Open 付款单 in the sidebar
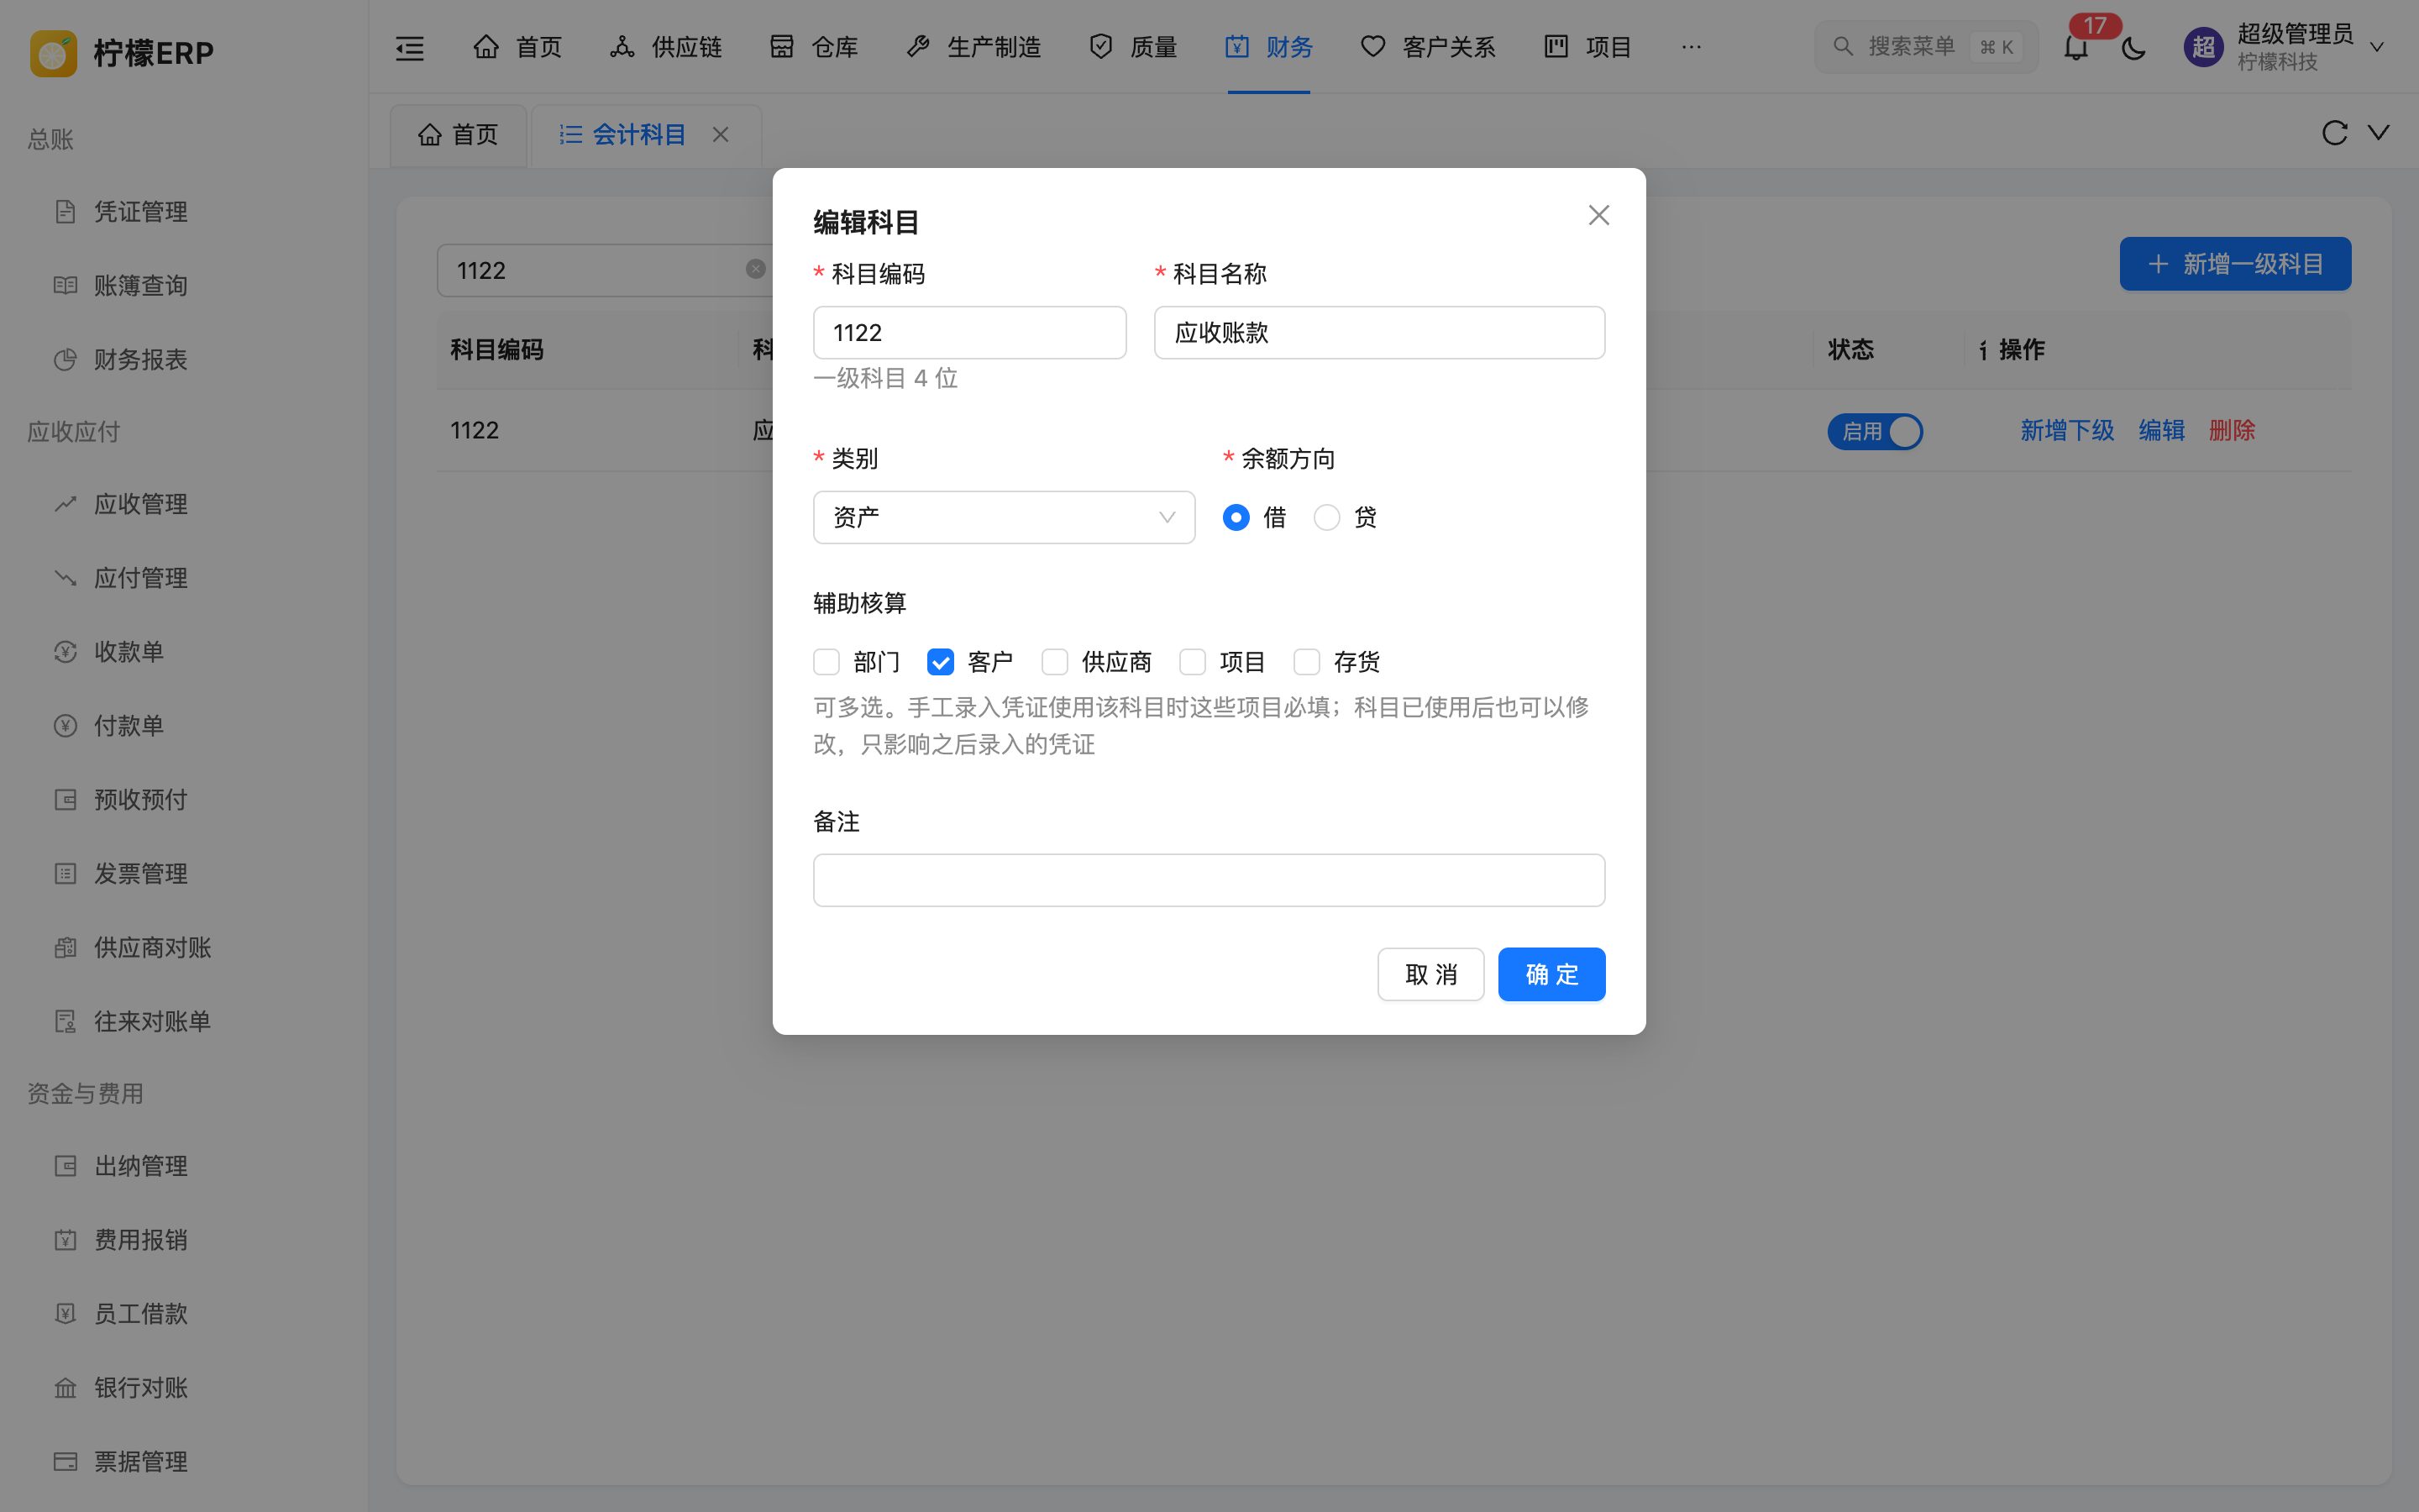This screenshot has height=1512, width=2419. point(129,726)
